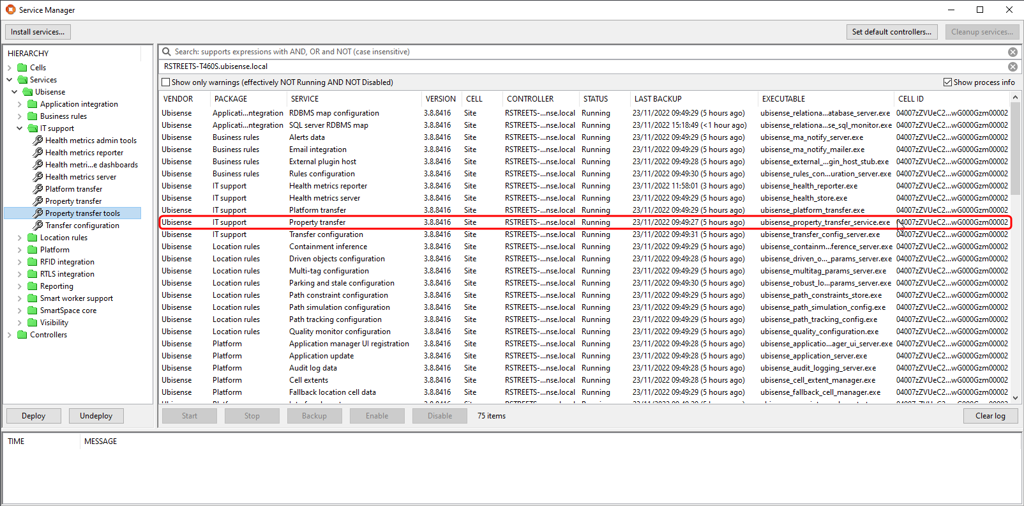This screenshot has height=506, width=1024.
Task: Click the Business rules folder icon
Action: (33, 116)
